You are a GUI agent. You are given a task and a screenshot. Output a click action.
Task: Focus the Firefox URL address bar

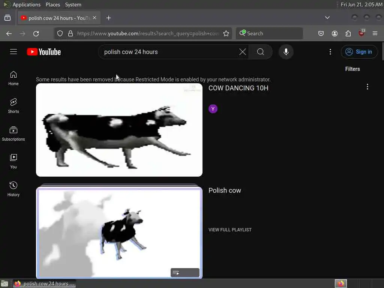147,33
